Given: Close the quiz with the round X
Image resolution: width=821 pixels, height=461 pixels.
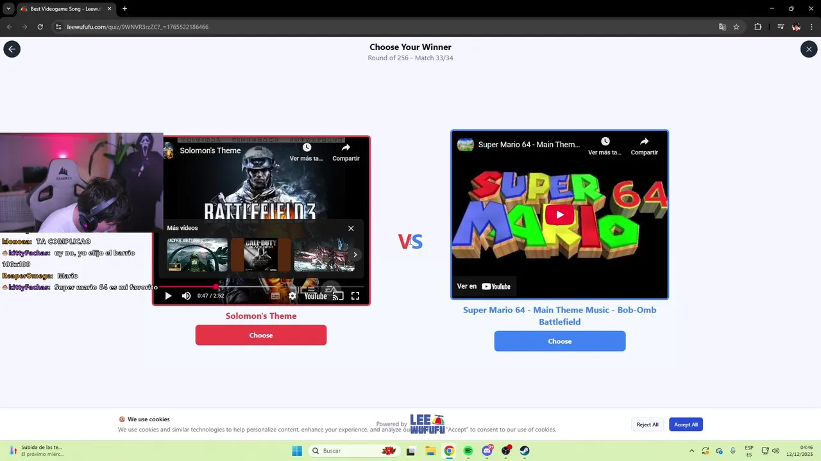Looking at the screenshot, I should point(809,49).
